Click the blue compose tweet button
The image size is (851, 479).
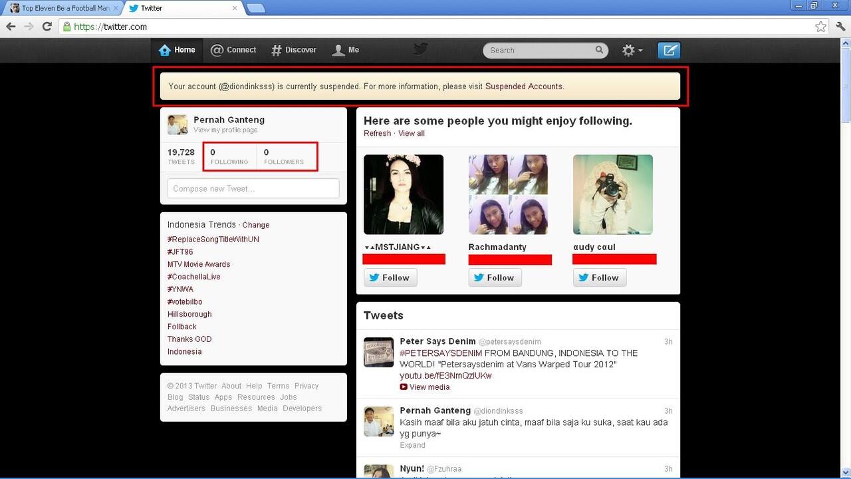[669, 50]
